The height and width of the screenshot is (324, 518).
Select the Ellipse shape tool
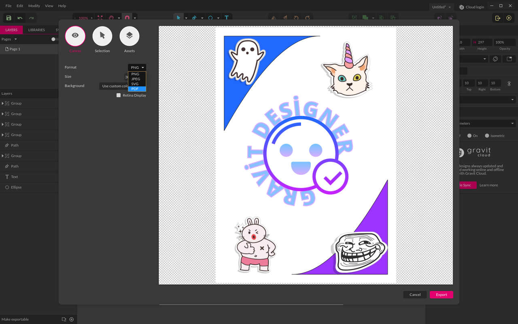coord(210,18)
